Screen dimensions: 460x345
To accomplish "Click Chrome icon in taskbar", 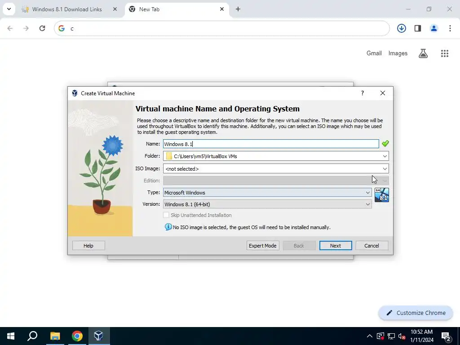I will (x=77, y=336).
